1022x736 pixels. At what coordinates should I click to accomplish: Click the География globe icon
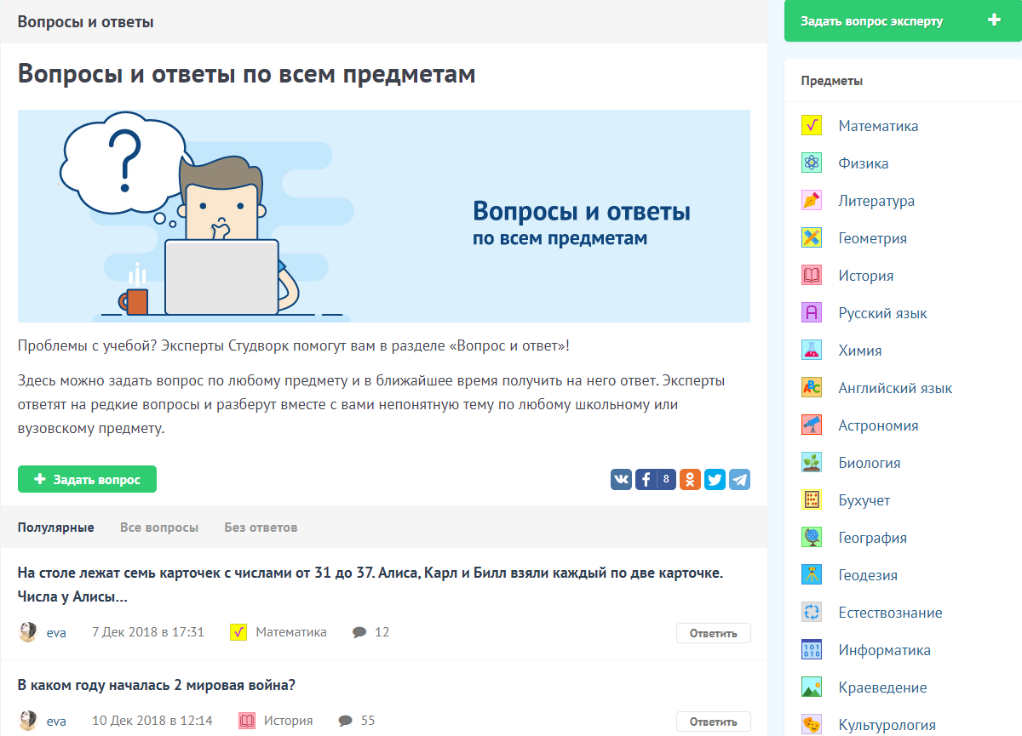(812, 538)
